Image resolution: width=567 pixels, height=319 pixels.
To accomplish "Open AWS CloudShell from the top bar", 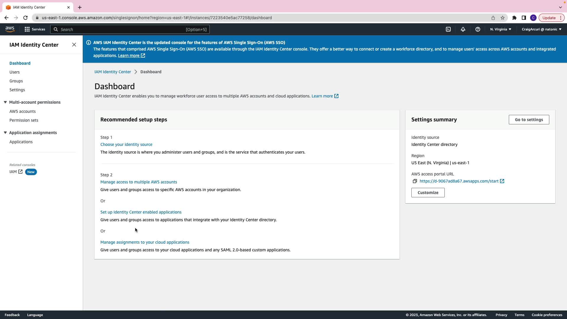I will [x=448, y=29].
